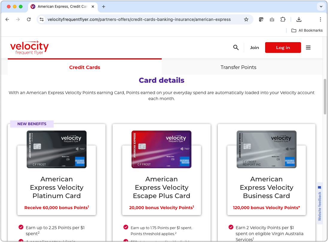Close the American Express tab

93,7
